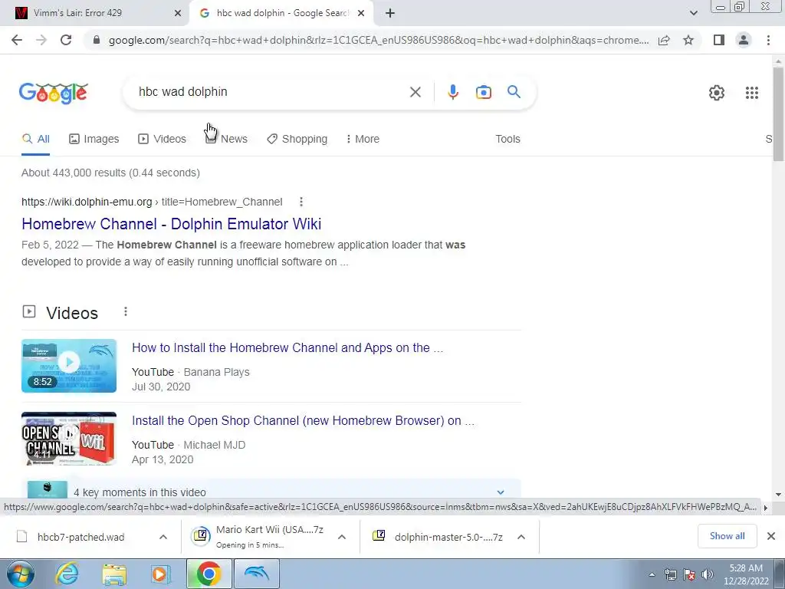This screenshot has width=785, height=589.
Task: Show hidden system tray icons
Action: pyautogui.click(x=652, y=574)
